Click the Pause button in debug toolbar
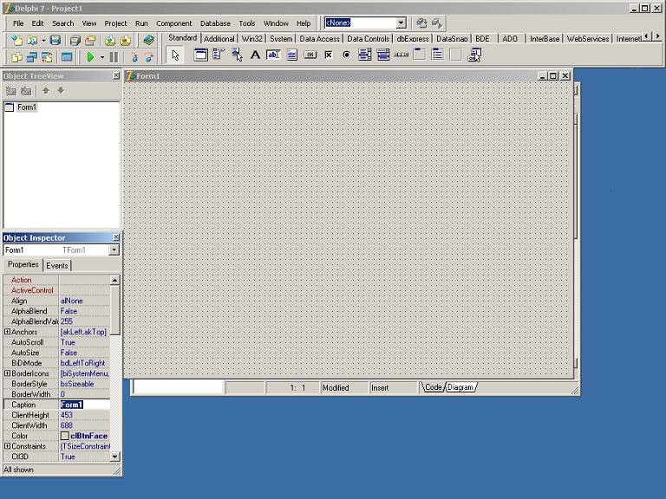The image size is (666, 499). 114,57
